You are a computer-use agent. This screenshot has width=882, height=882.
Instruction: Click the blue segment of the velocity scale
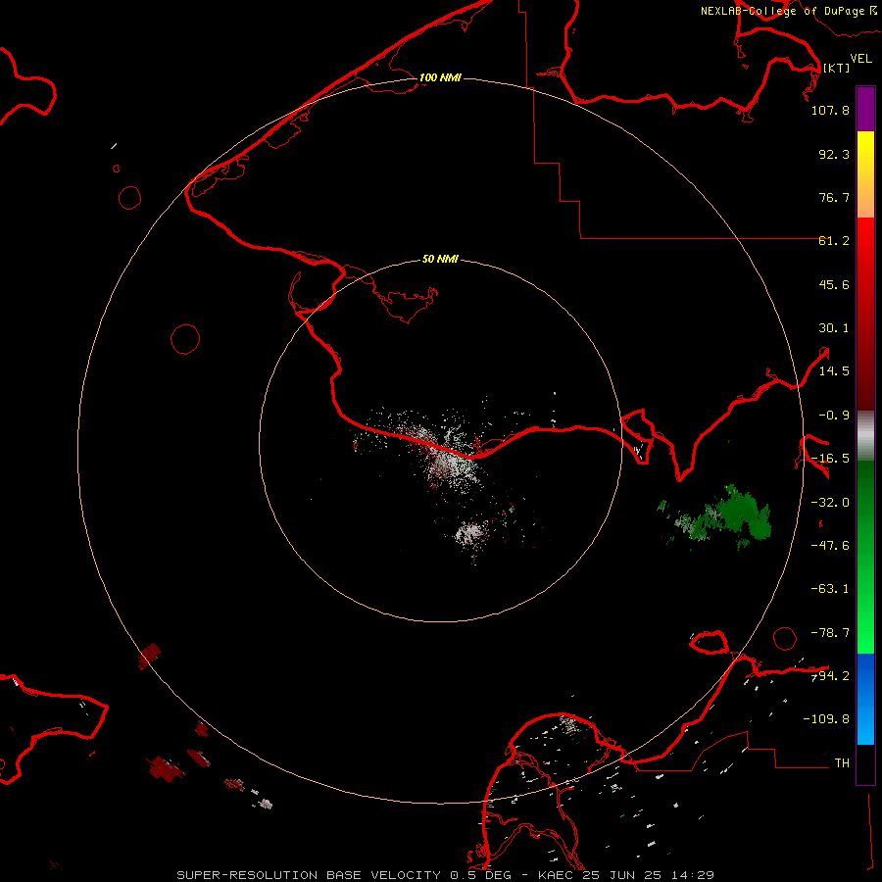865,699
